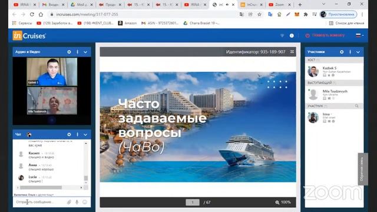
Task: Click the microphone icon in chat input
Action: pyautogui.click(x=77, y=202)
